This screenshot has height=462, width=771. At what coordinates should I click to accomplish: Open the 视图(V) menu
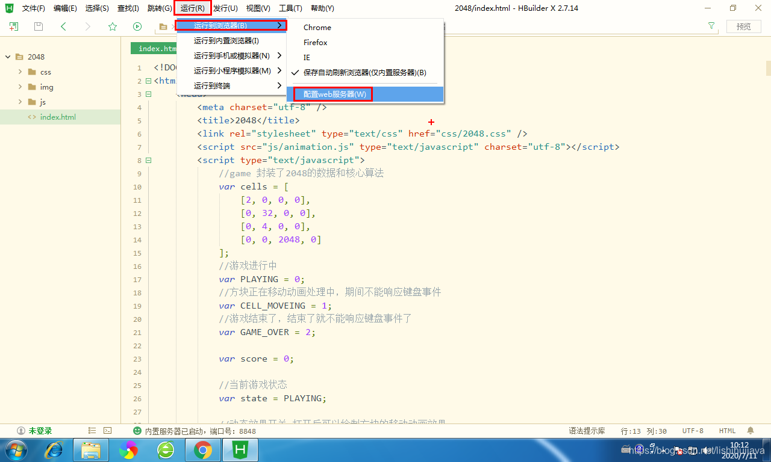pyautogui.click(x=258, y=8)
